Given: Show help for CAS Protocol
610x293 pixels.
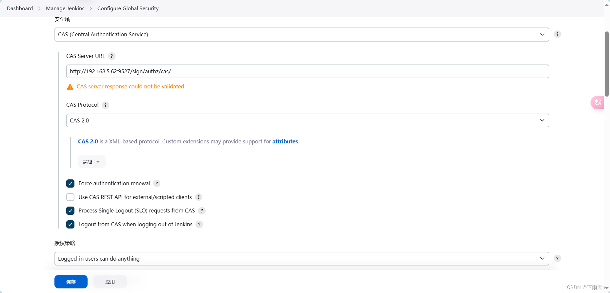Looking at the screenshot, I should click(105, 105).
